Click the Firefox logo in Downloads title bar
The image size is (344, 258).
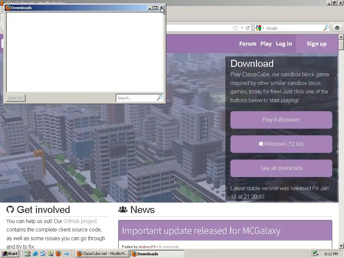8,8
